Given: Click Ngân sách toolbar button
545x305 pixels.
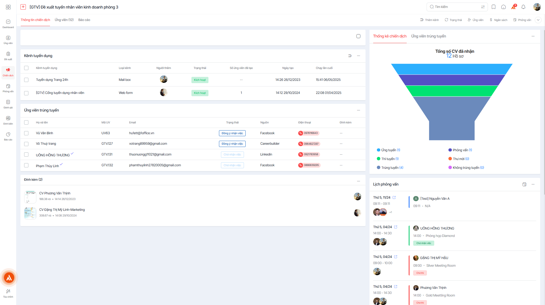Looking at the screenshot, I should pos(498,20).
